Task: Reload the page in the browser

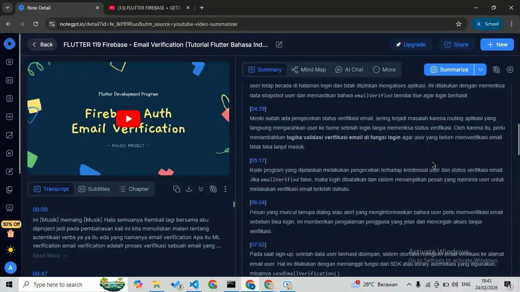Action: (36, 24)
